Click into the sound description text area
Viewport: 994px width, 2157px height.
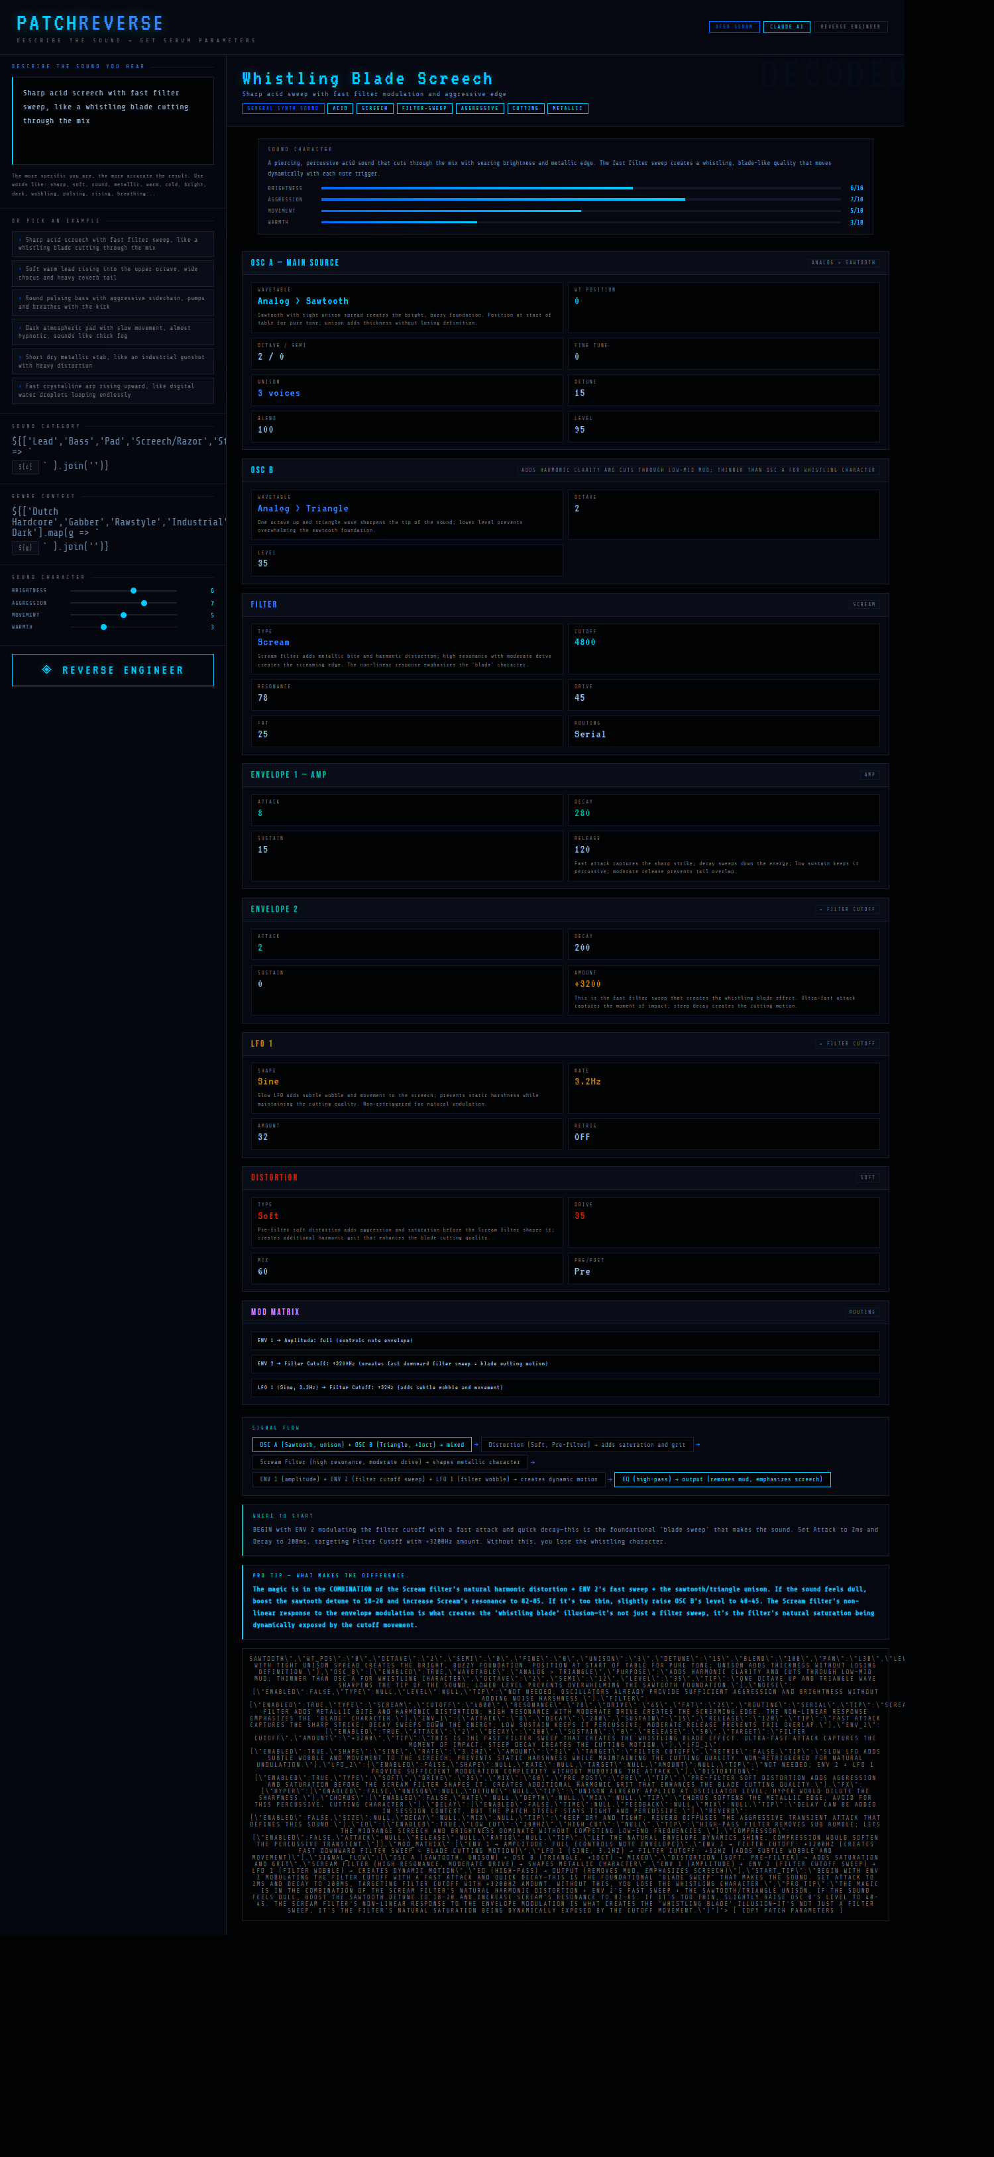(113, 121)
